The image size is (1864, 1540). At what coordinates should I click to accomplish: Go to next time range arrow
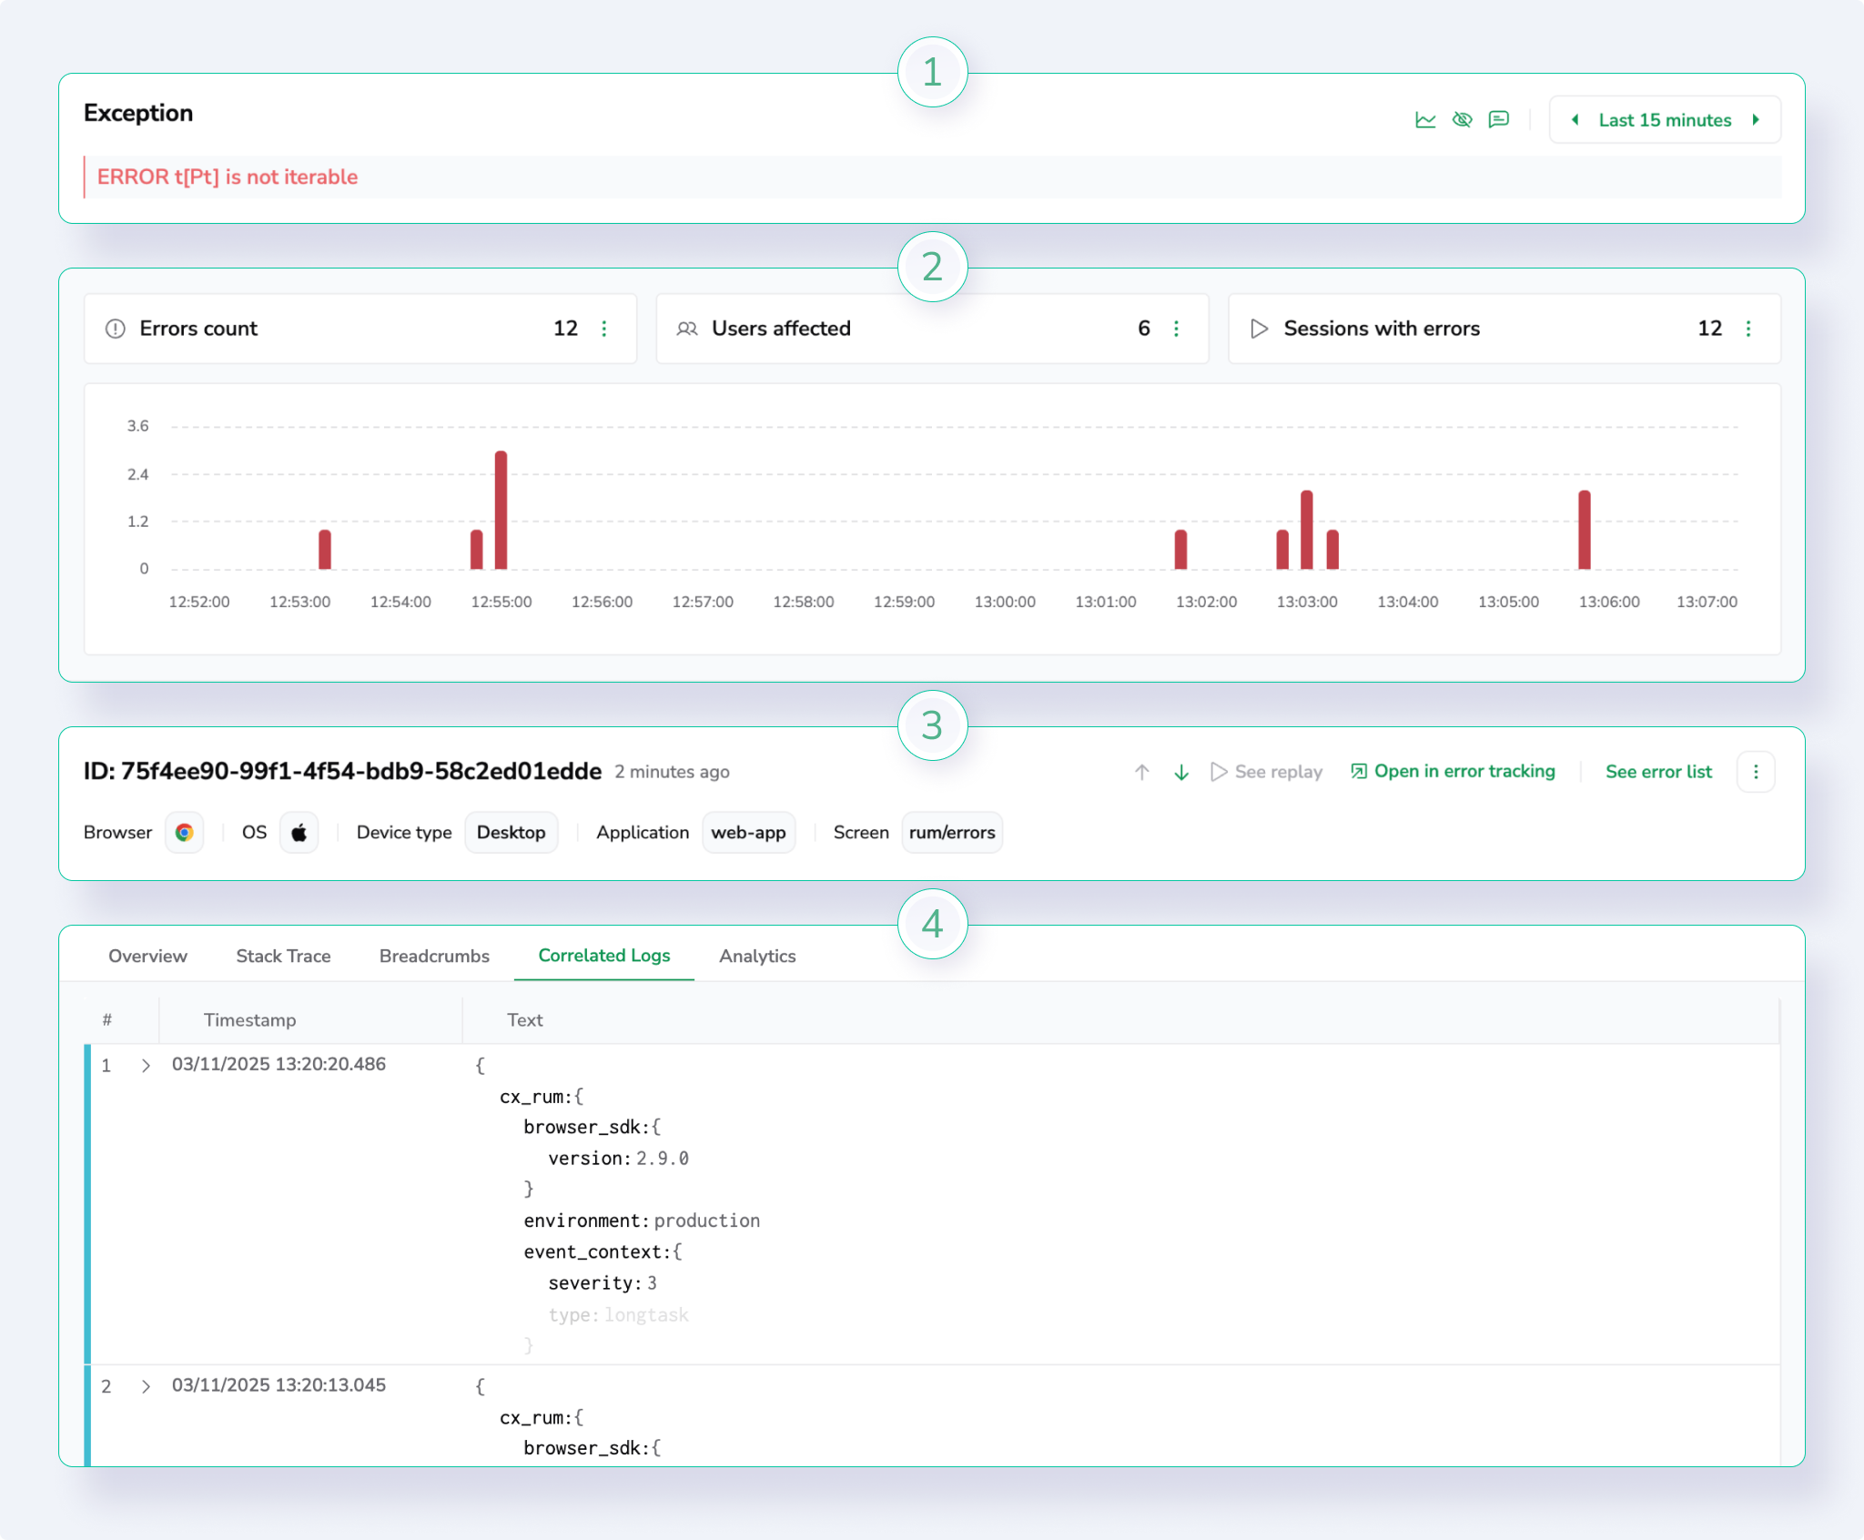tap(1756, 120)
